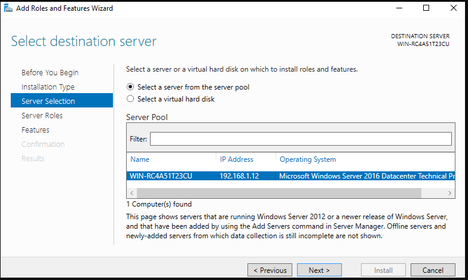Select the WIN-RC4A51T23CU server row
468x280 pixels.
(290, 176)
